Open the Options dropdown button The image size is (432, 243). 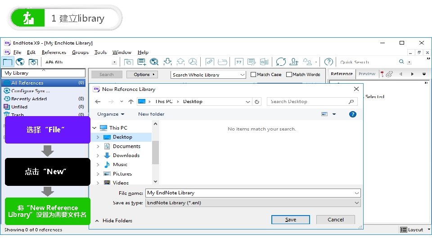pos(142,74)
